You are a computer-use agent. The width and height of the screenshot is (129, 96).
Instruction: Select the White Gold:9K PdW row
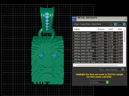[x=98, y=50]
